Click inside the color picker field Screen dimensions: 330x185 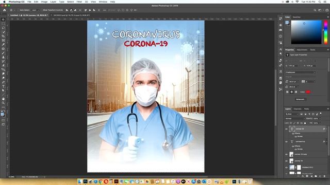(306, 32)
